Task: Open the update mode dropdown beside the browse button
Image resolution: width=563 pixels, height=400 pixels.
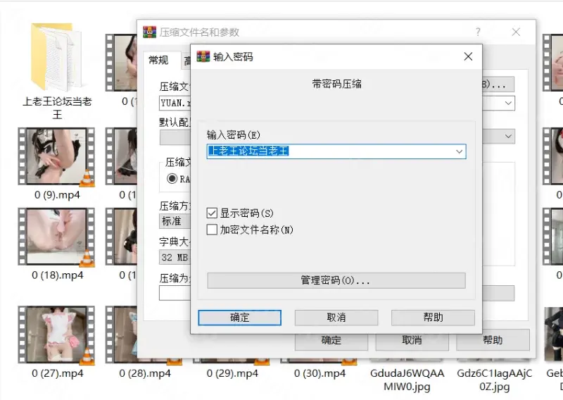Action: click(x=508, y=103)
